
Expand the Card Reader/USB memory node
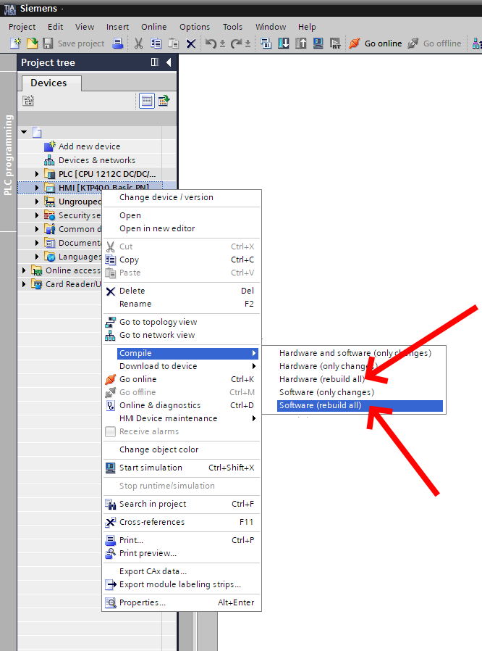(24, 284)
